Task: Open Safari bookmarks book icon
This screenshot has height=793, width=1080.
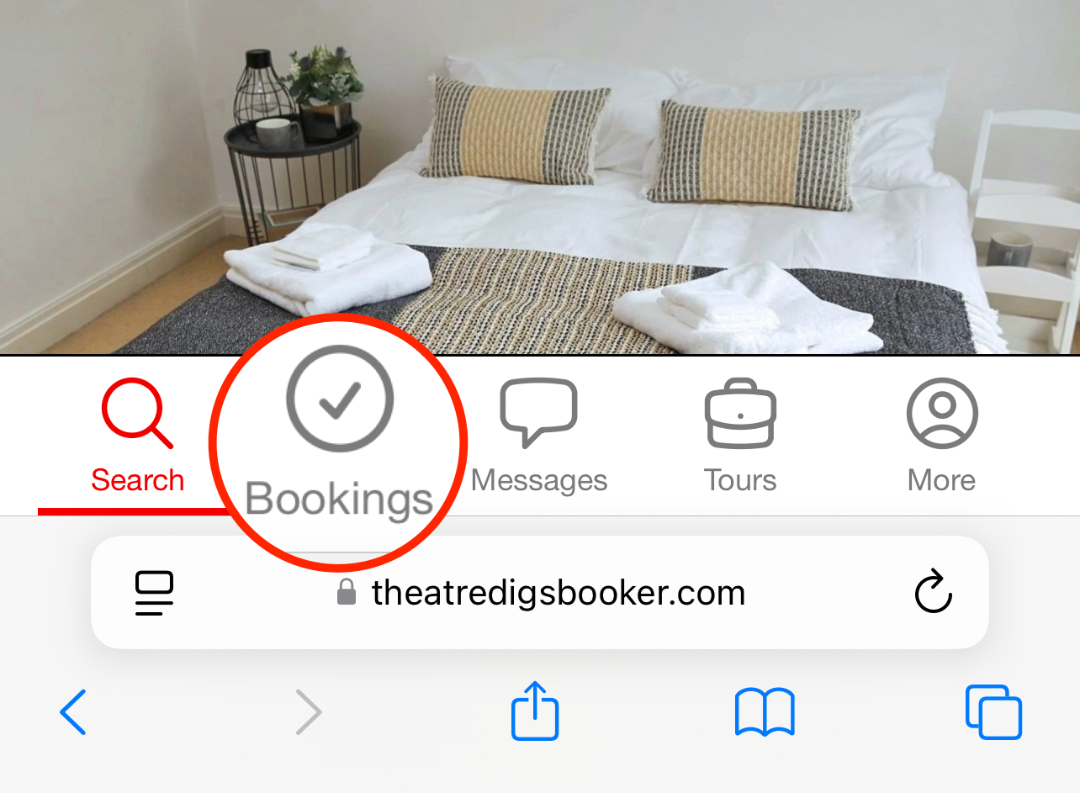Action: point(765,712)
